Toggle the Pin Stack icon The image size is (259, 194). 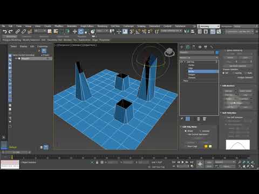pos(182,119)
